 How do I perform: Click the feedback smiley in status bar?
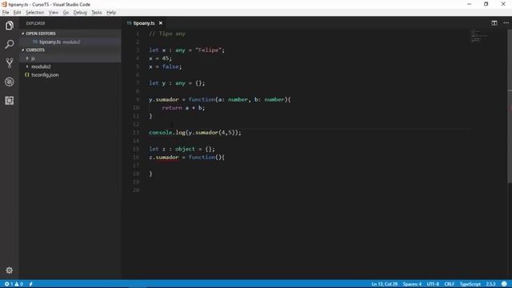pos(504,284)
